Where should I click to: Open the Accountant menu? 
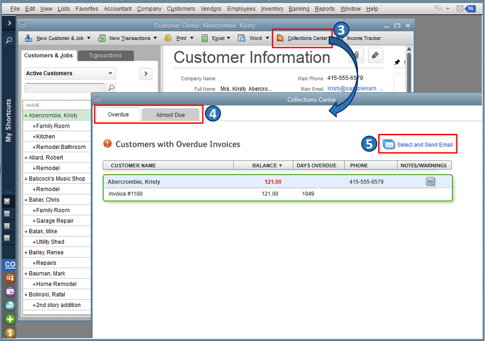pos(117,9)
